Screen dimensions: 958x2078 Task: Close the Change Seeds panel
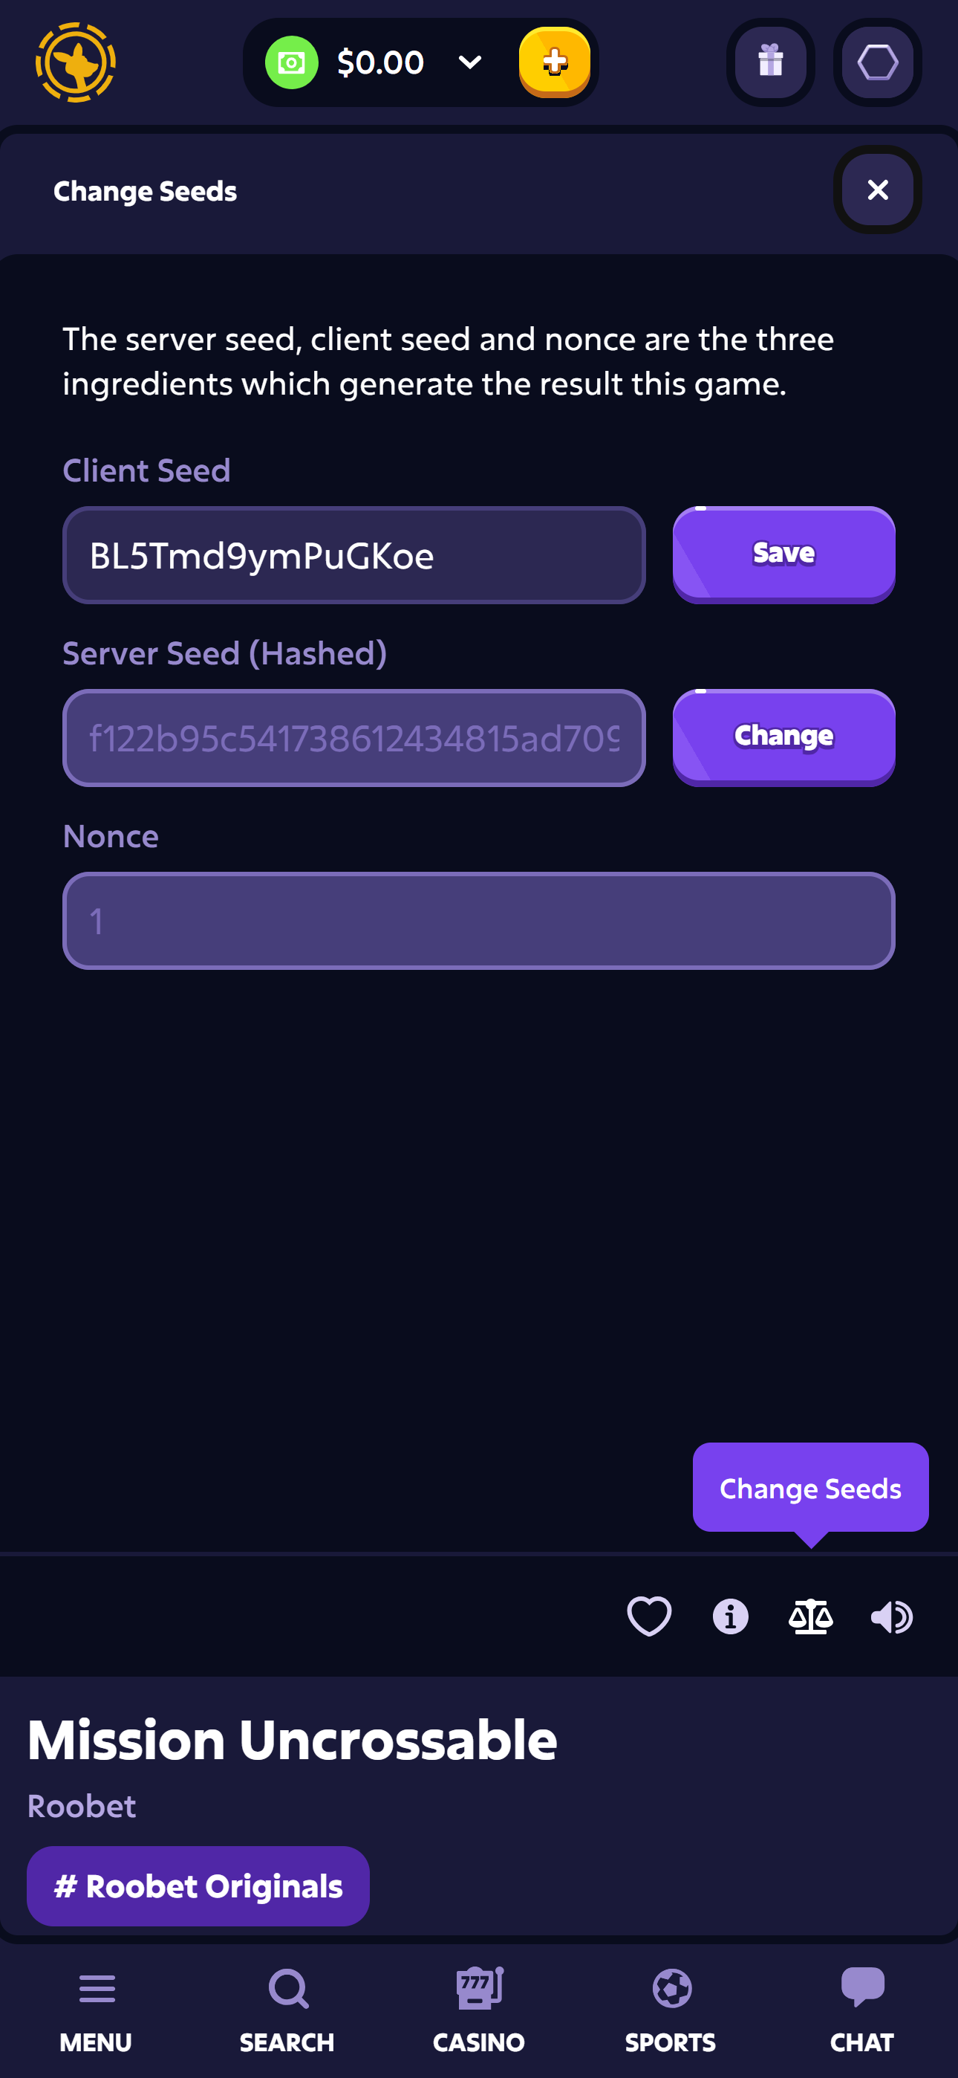click(x=877, y=190)
